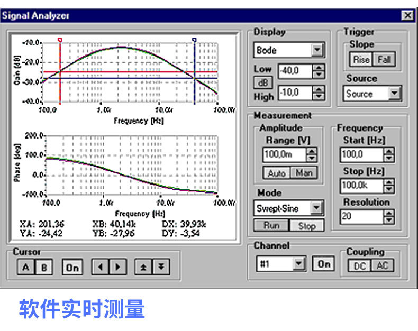Screen dimensions: 418x331
Task: Select the blue cursor B marker handle
Action: (194, 40)
